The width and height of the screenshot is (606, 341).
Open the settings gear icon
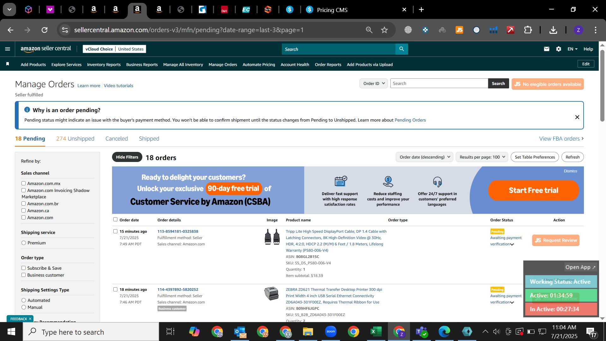pos(559,49)
